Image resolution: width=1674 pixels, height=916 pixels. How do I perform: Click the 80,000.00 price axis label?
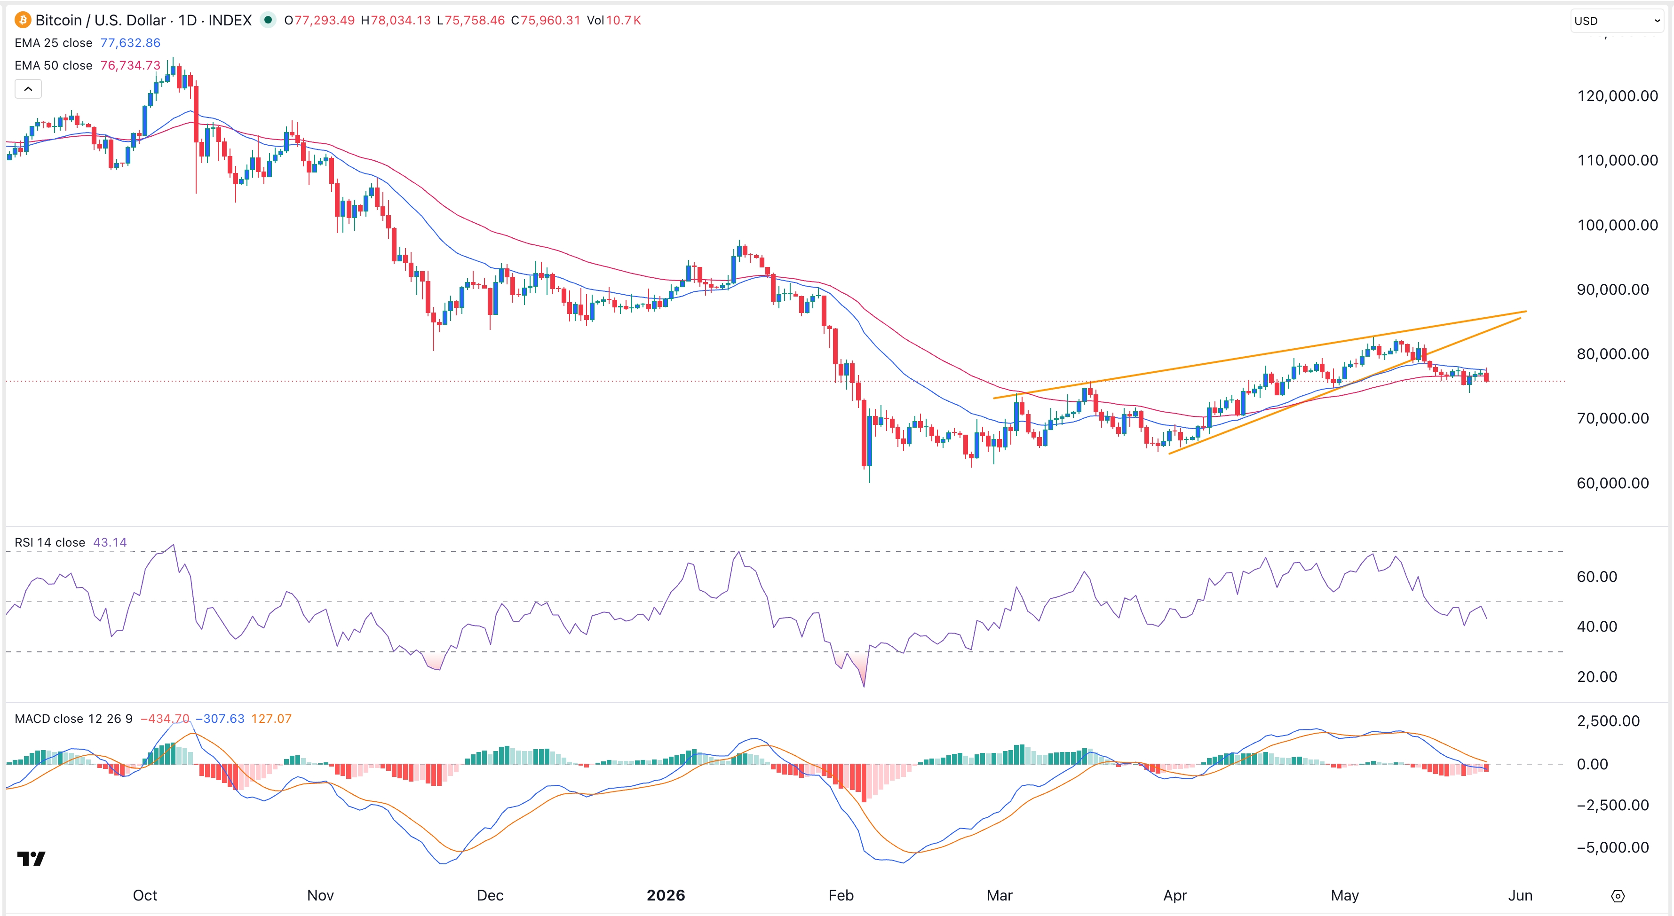click(1613, 354)
